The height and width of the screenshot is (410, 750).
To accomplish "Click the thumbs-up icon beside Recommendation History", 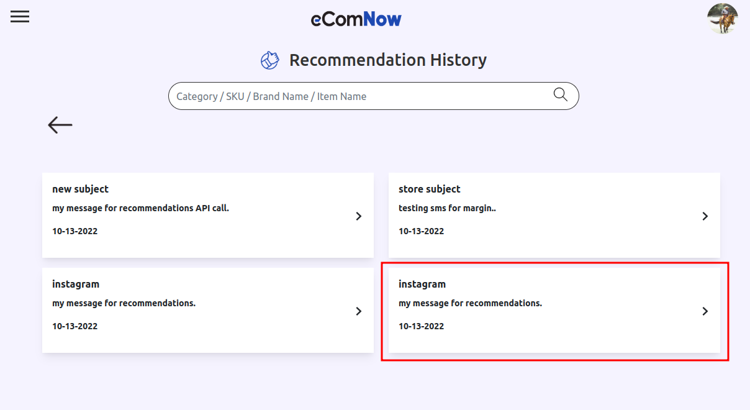I will click(270, 60).
